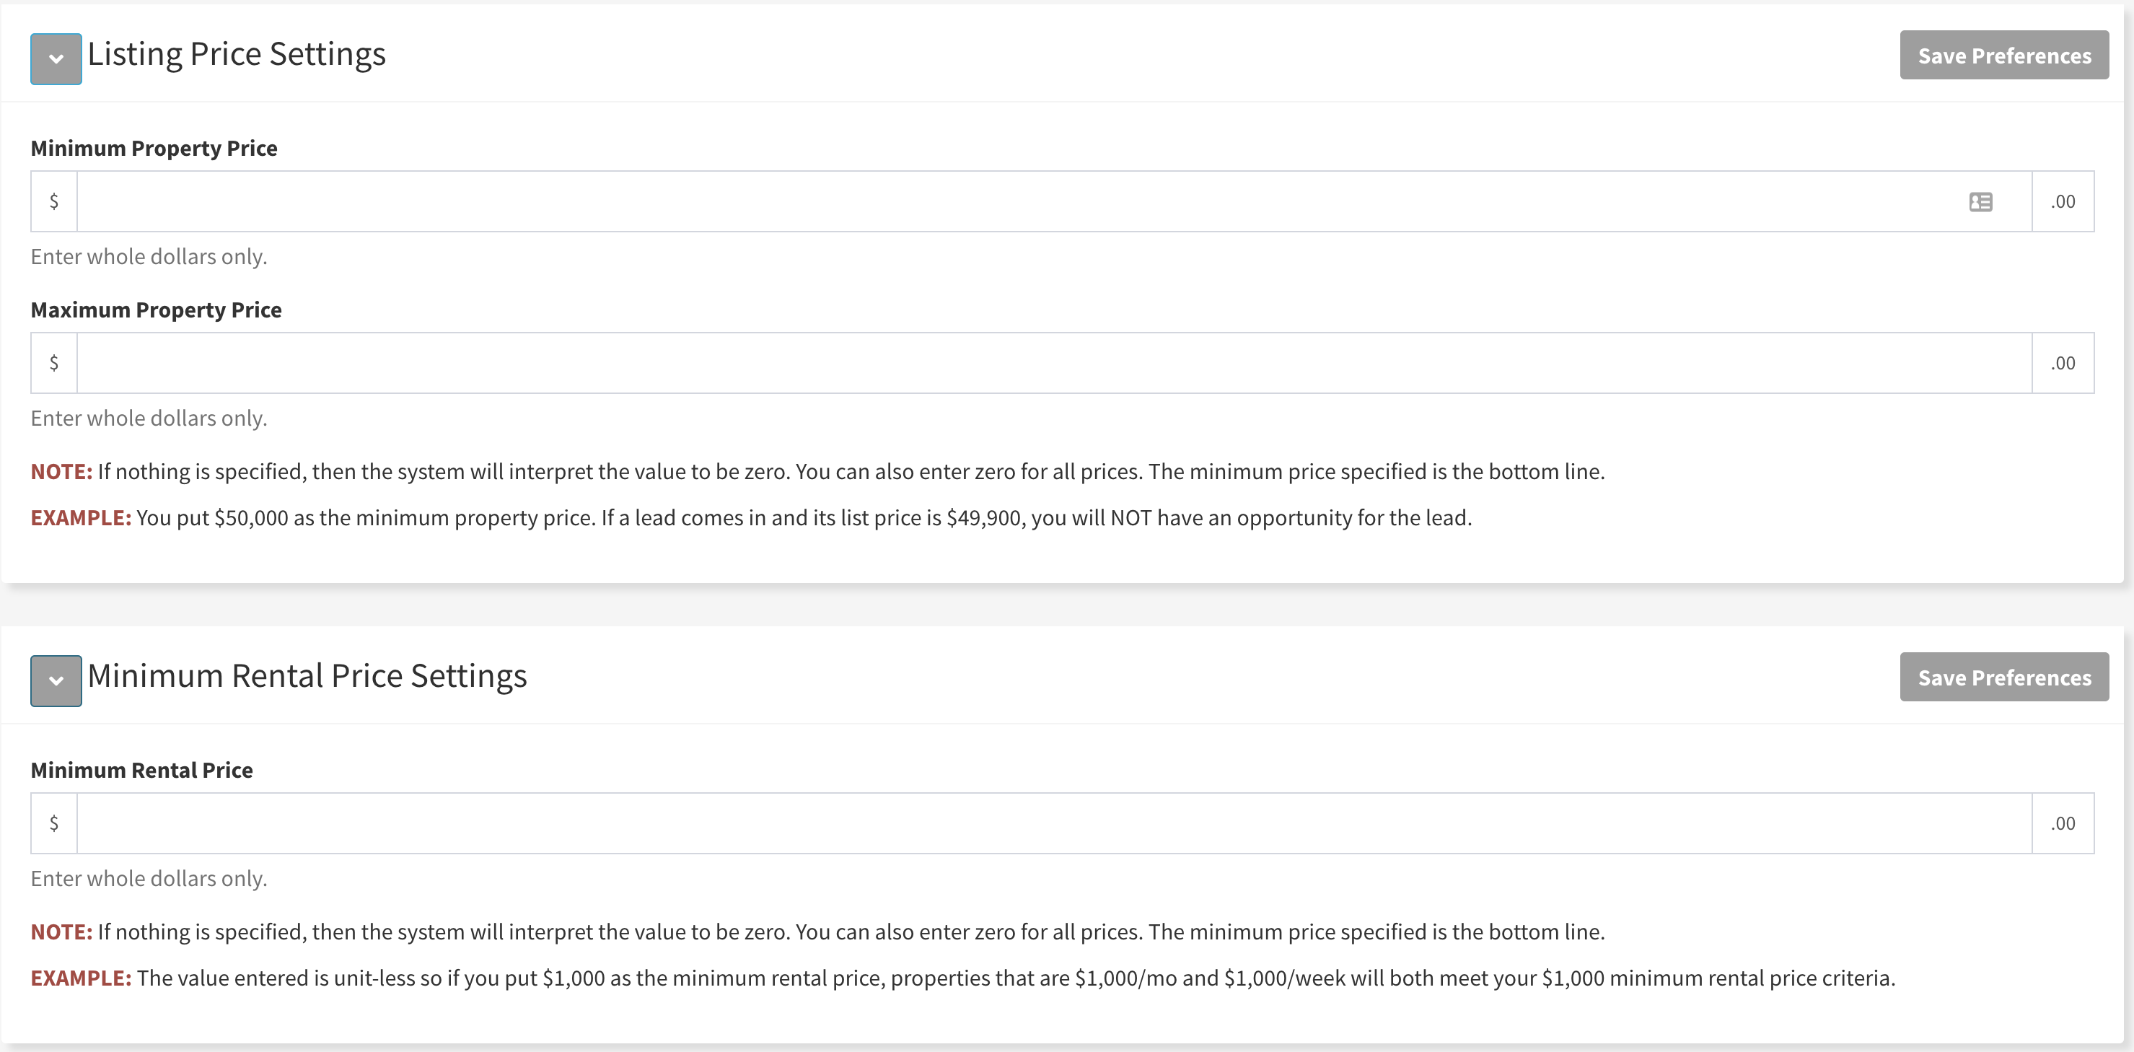The image size is (2134, 1052).
Task: Click the Listing Price Settings header
Action: [237, 54]
